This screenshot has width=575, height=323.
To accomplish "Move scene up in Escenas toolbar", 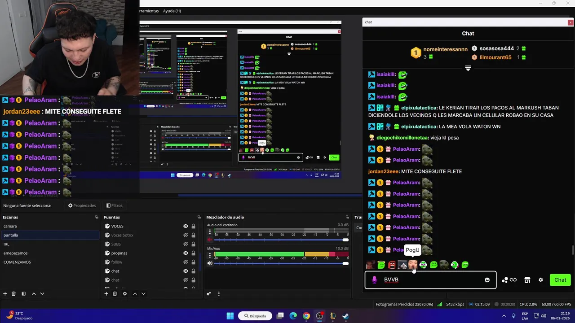I will [33, 293].
